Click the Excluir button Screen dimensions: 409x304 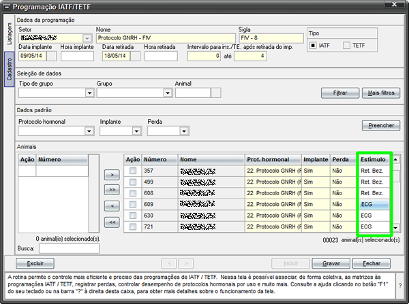(x=35, y=263)
